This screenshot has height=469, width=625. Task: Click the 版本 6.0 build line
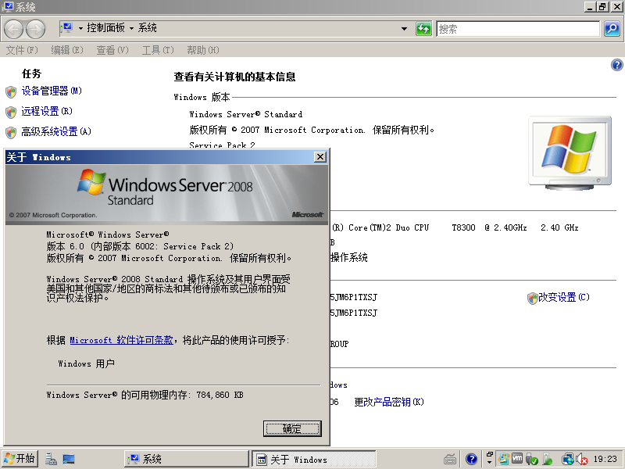pyautogui.click(x=140, y=246)
